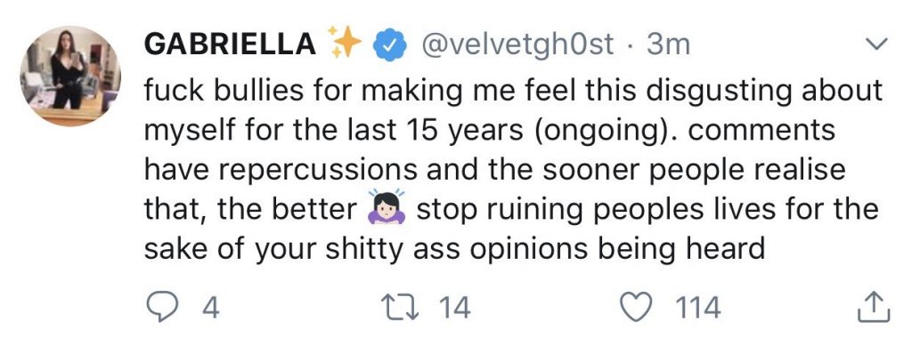The width and height of the screenshot is (912, 354).
Task: Open tweet via line starting 'fuck bullies'
Action: pyautogui.click(x=513, y=92)
